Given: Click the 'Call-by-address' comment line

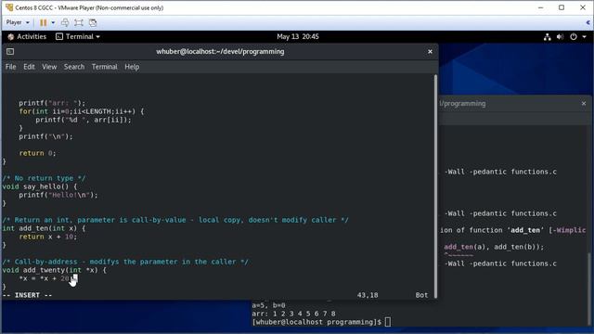Looking at the screenshot, I should (x=125, y=262).
